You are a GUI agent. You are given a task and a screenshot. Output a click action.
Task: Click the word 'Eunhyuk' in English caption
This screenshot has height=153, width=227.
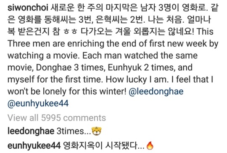point(125,68)
